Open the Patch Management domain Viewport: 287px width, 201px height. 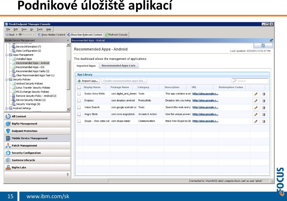click(x=37, y=146)
